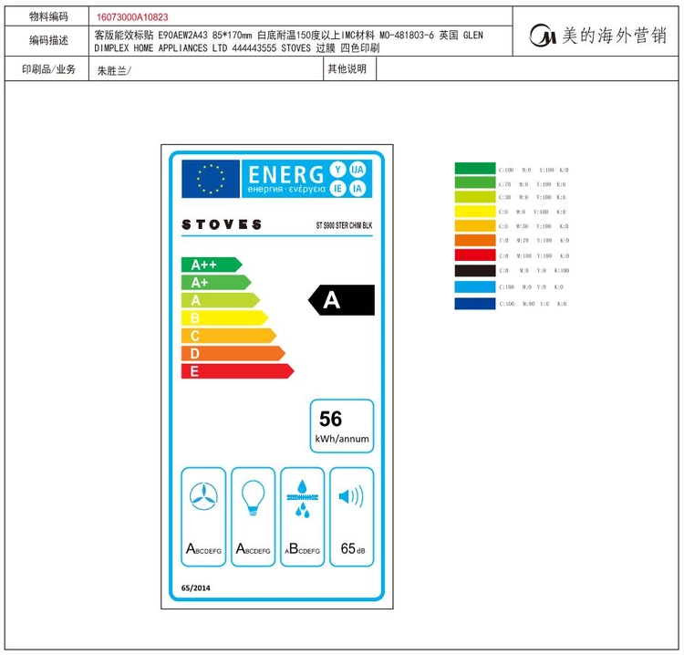
Task: Click the 65 dB noise value
Action: [352, 548]
